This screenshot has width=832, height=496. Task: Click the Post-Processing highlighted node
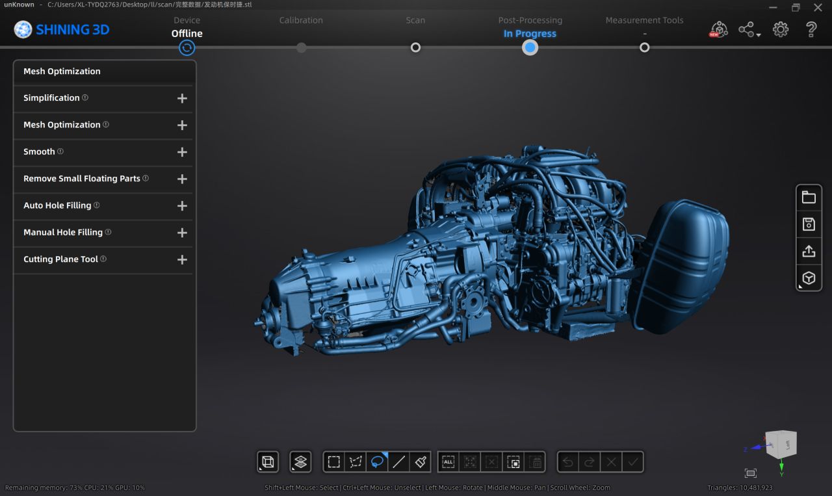[x=530, y=47]
